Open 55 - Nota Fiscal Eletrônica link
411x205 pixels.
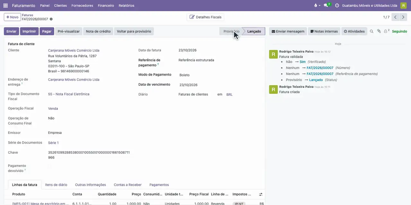[69, 94]
